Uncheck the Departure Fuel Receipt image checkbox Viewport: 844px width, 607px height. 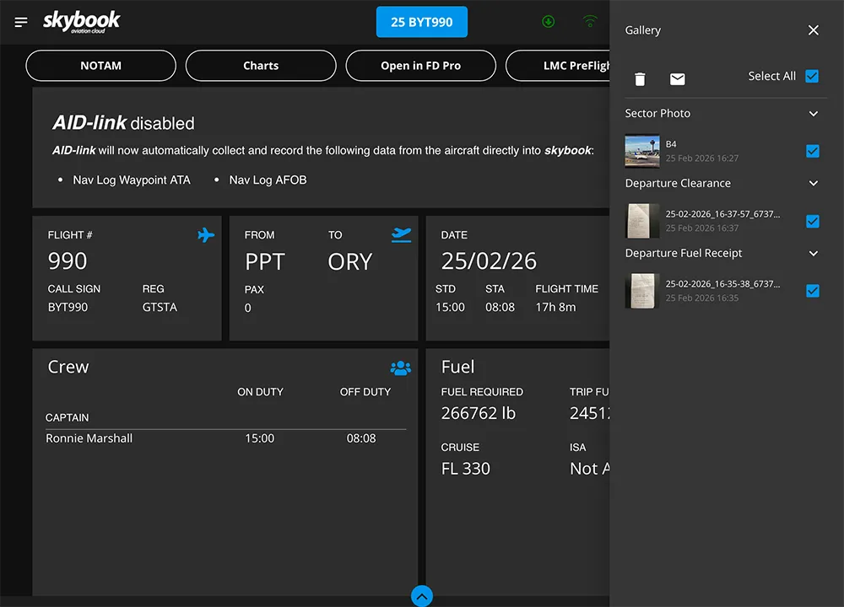pos(812,291)
